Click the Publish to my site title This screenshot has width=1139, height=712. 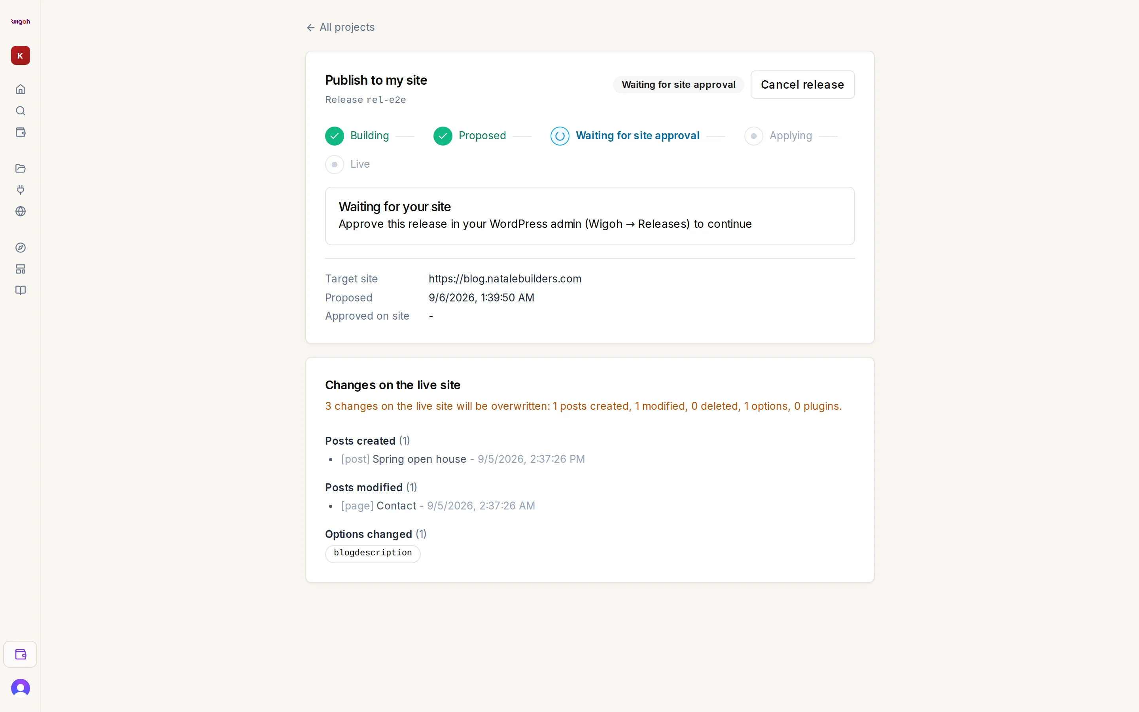pyautogui.click(x=376, y=80)
